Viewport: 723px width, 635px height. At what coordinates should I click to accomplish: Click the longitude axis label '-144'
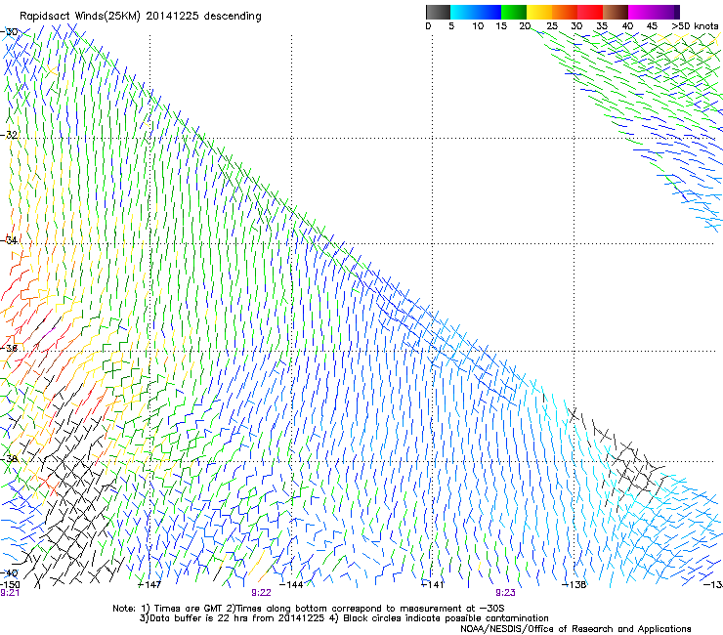pyautogui.click(x=291, y=584)
